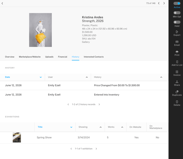The height and width of the screenshot is (159, 183).
Task: Click the $1,500.00 price in header
Action: (x=87, y=32)
